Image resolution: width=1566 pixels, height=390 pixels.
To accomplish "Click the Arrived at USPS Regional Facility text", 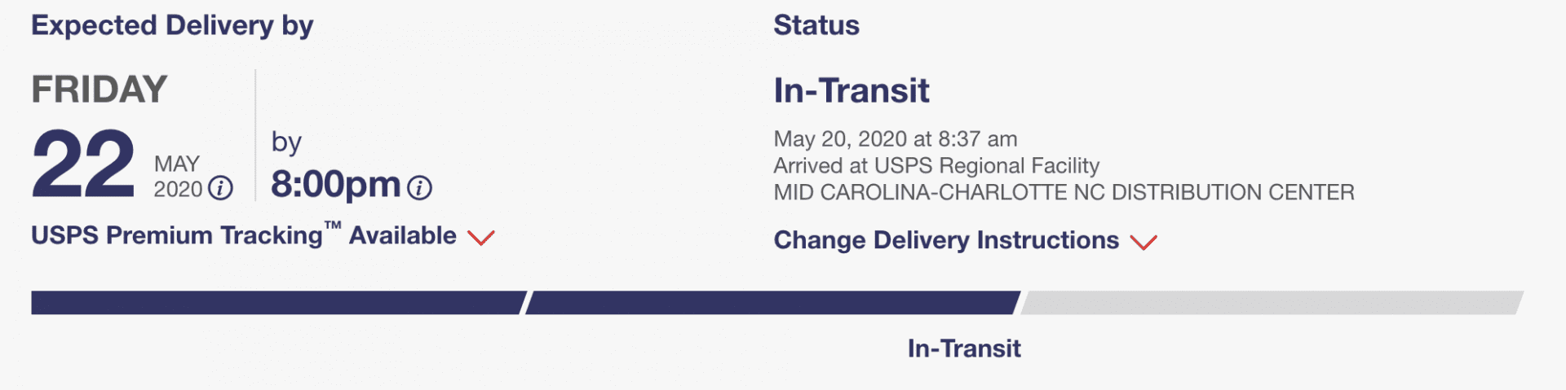I will [936, 166].
